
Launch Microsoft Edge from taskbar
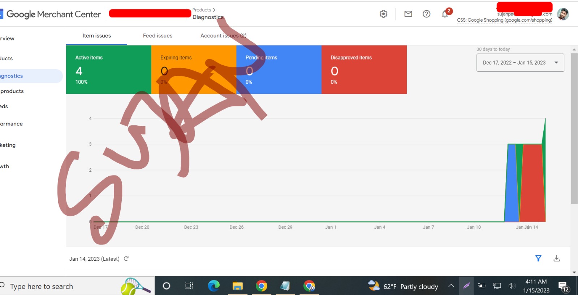(213, 286)
